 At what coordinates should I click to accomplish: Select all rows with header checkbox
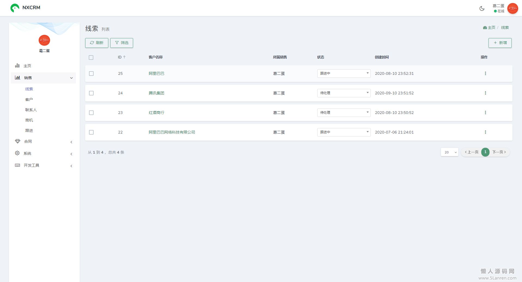91,57
